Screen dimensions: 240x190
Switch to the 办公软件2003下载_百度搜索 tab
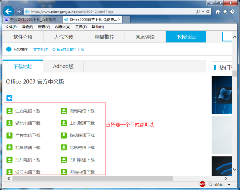[x=33, y=20]
